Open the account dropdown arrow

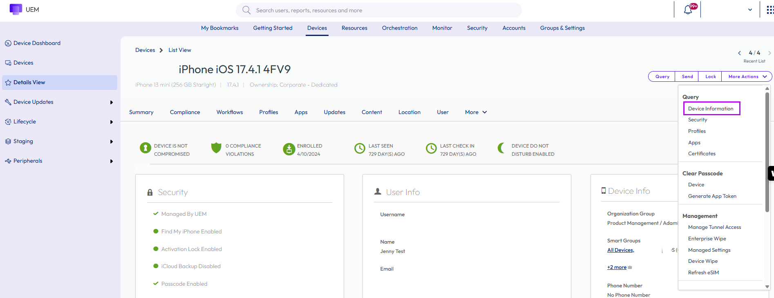[x=750, y=10]
